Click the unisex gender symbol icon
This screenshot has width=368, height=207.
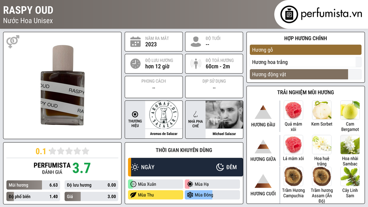[13, 42]
